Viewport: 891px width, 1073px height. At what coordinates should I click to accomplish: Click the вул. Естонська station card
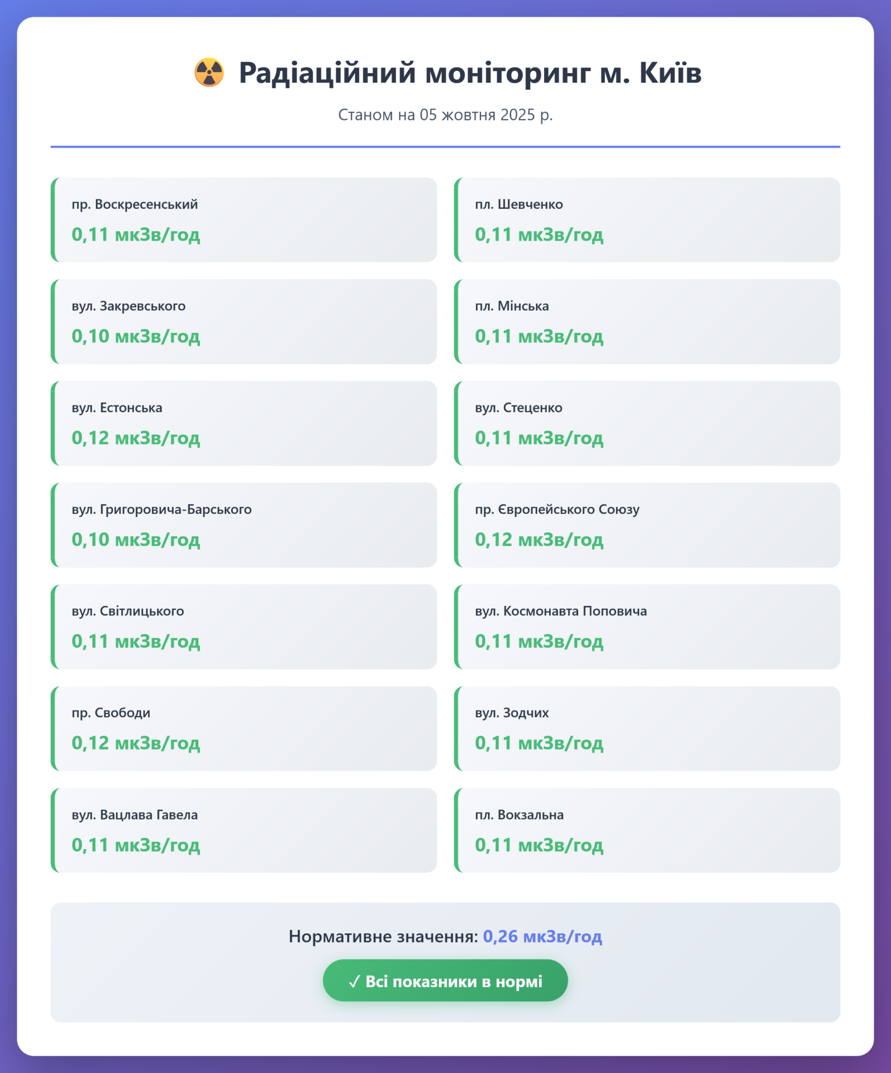(x=244, y=423)
